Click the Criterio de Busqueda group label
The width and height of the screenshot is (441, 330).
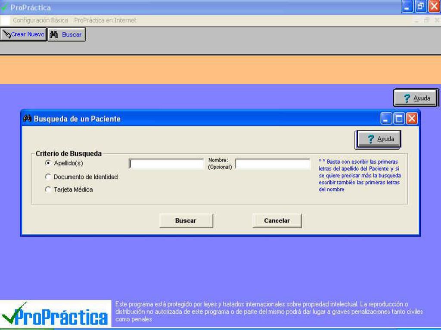68,153
